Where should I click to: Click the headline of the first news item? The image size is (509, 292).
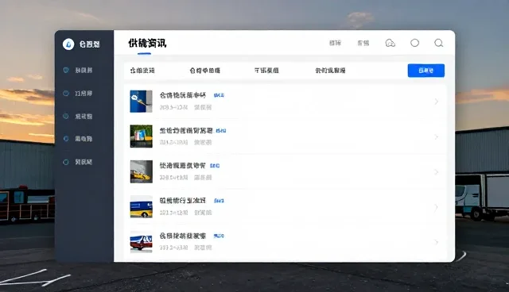click(183, 95)
